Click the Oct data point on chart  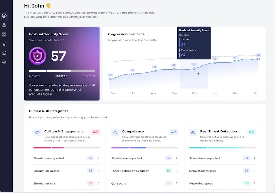point(194,69)
